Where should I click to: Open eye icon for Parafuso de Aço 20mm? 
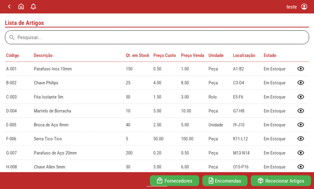[301, 153]
